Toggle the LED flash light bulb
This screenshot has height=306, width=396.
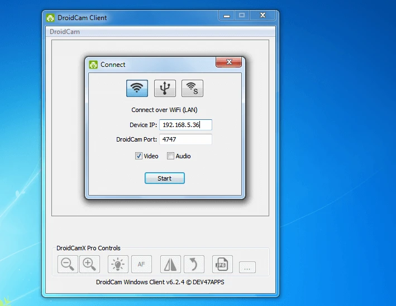pyautogui.click(x=118, y=264)
